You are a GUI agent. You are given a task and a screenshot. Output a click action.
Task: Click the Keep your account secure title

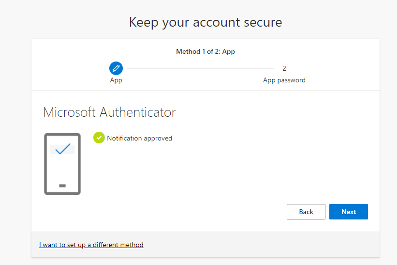click(x=206, y=22)
